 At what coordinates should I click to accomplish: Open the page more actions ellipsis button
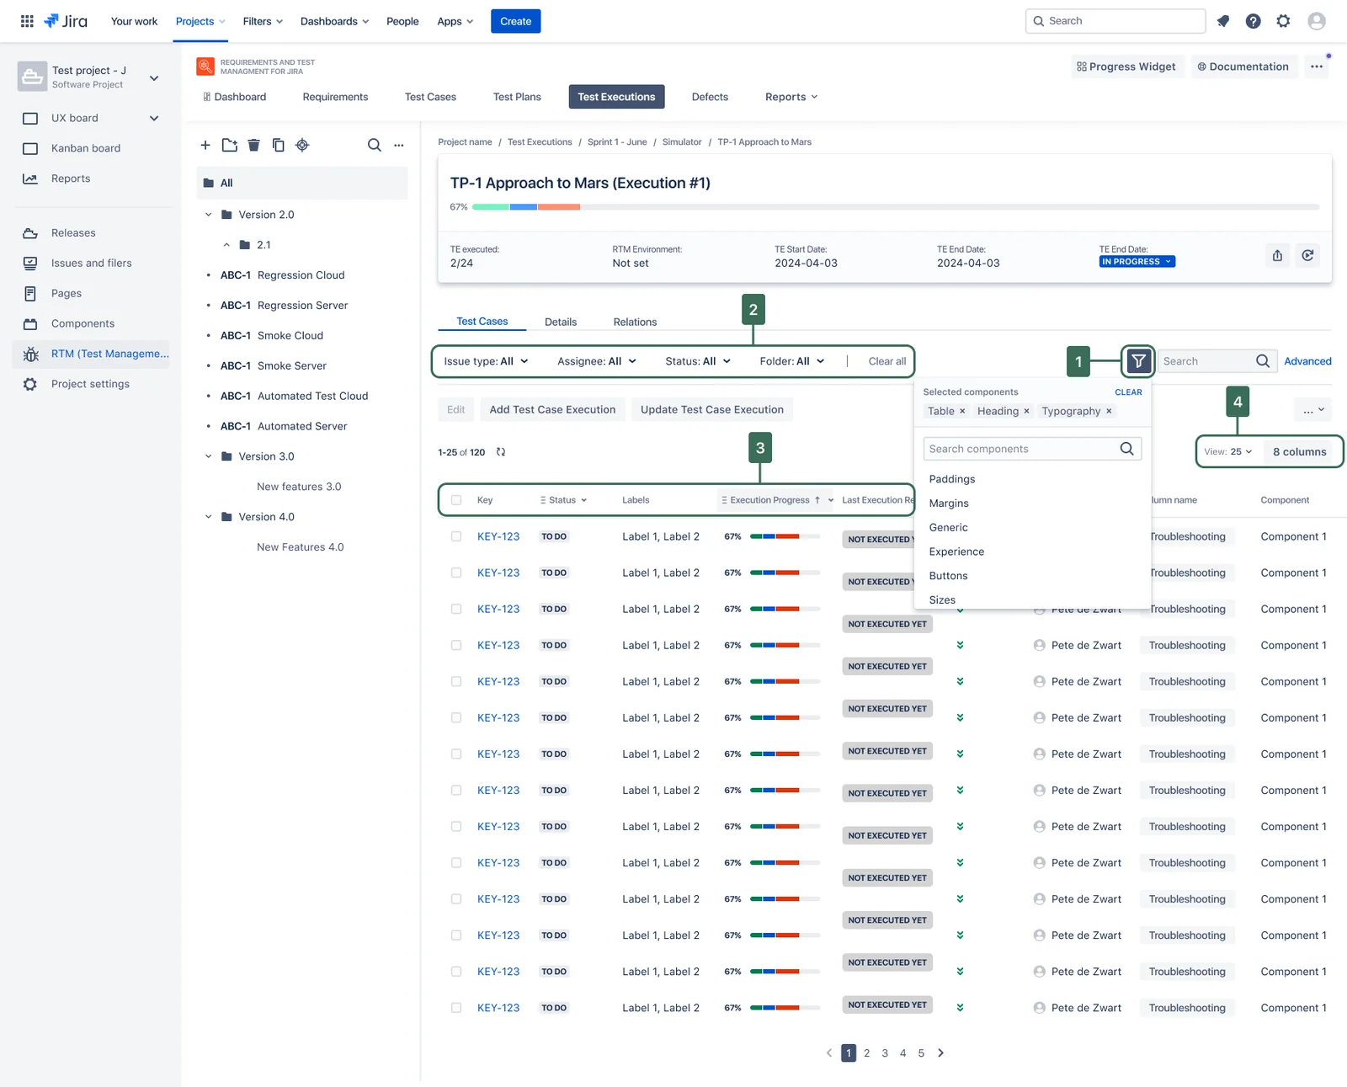click(x=1317, y=67)
